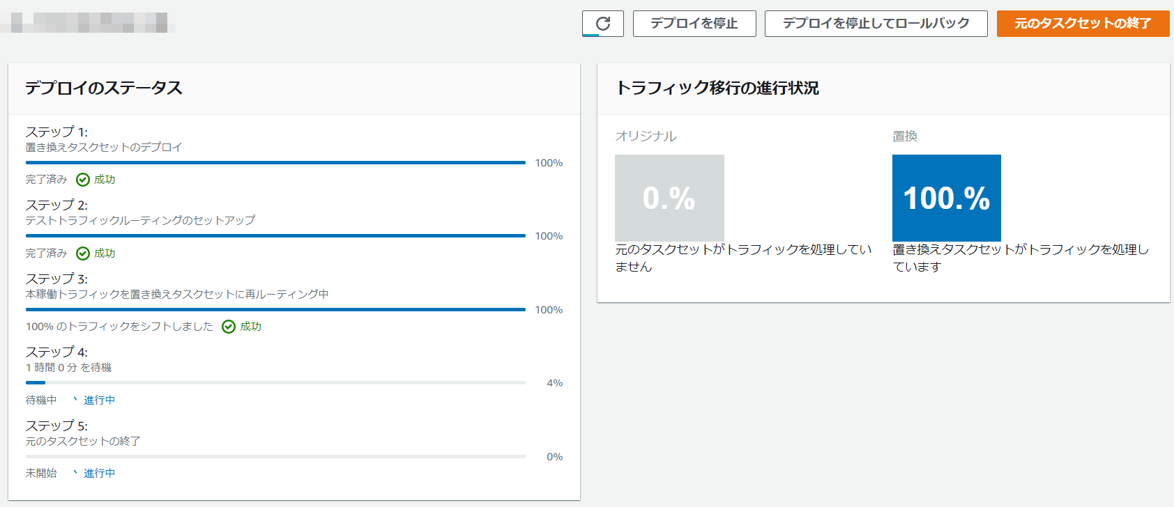
Task: Click 100% のトラフィックをシフトしました text
Action: point(120,327)
